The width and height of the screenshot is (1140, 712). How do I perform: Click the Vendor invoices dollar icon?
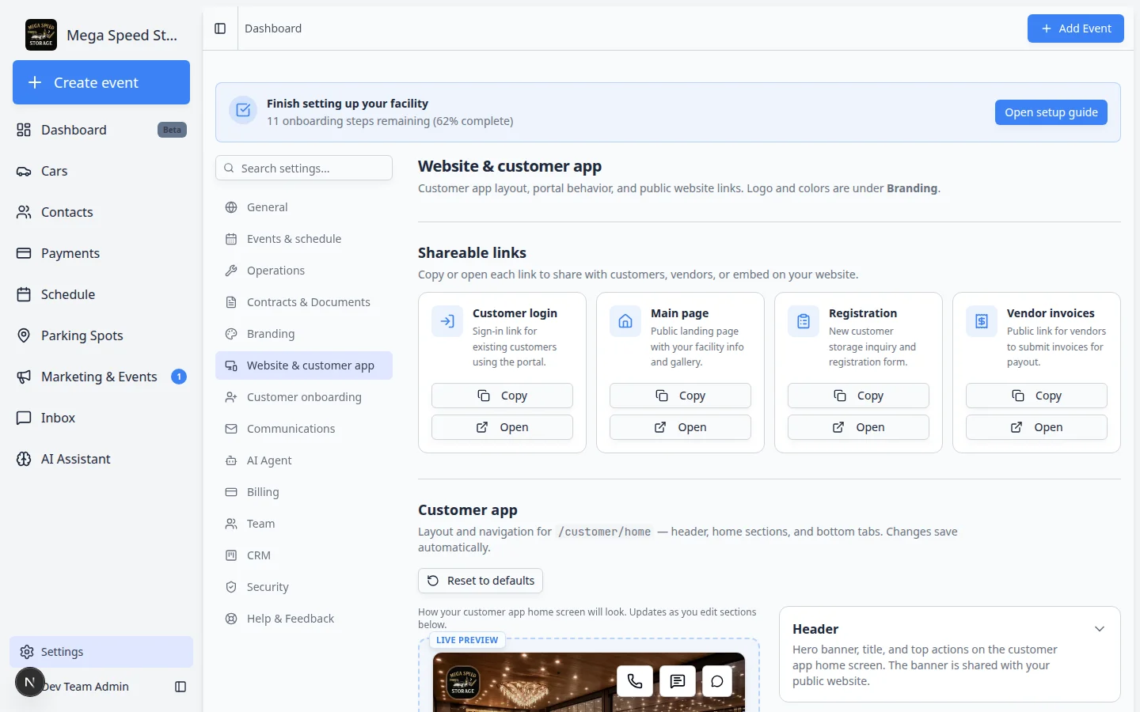(x=982, y=321)
